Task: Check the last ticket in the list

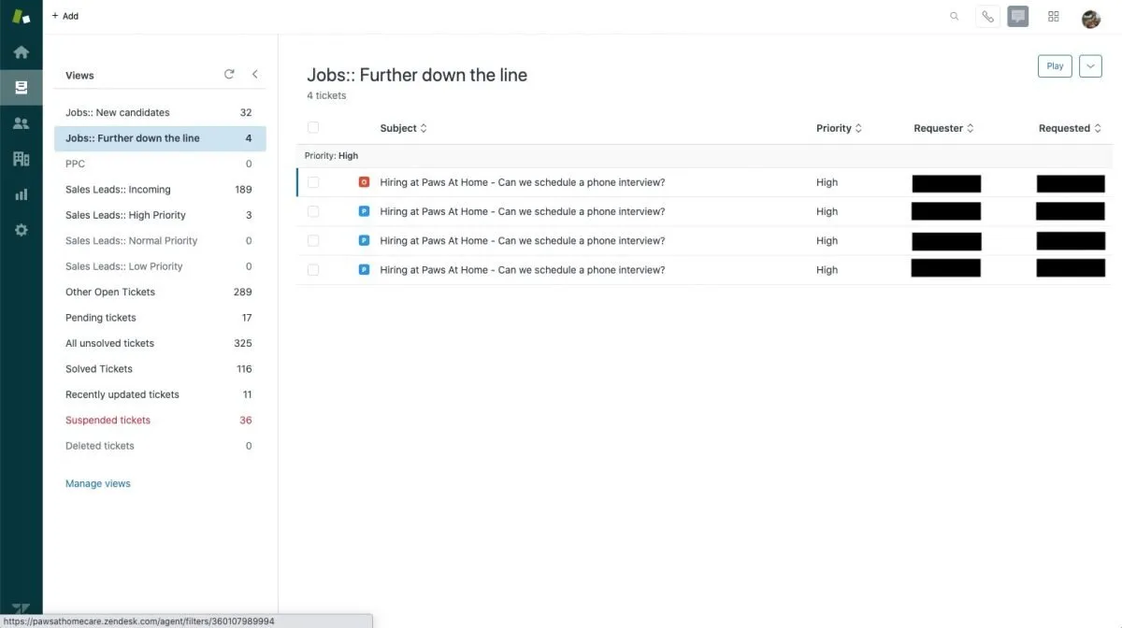Action: click(x=312, y=269)
